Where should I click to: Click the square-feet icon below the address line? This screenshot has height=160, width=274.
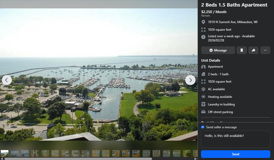pos(203,30)
